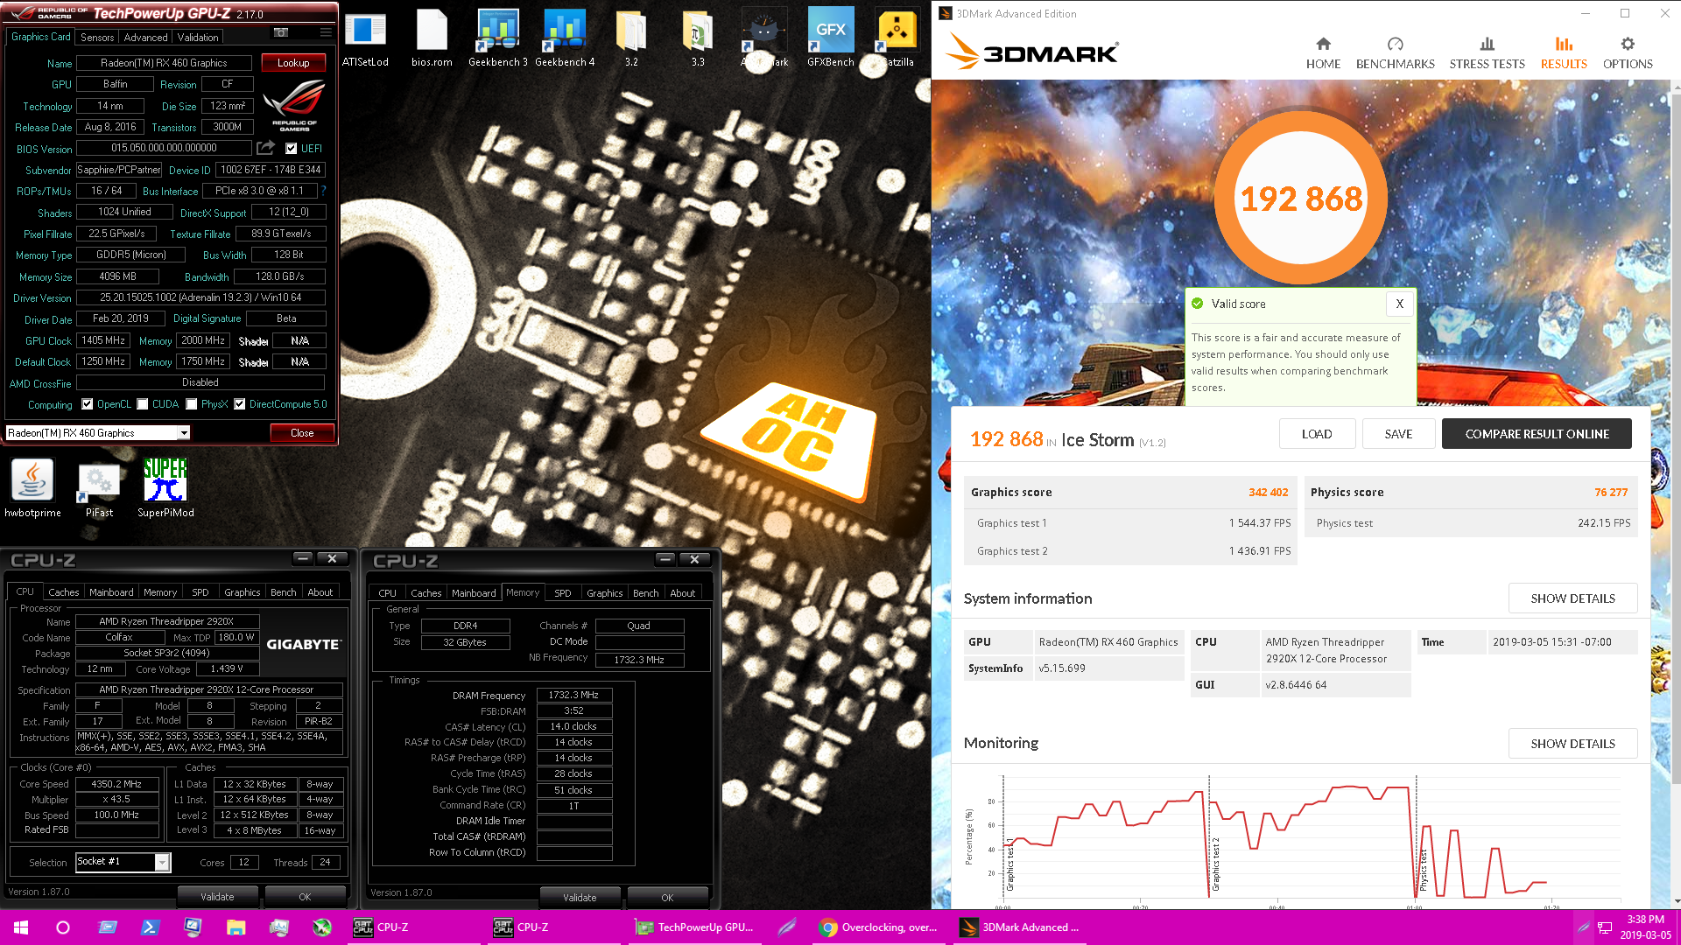The width and height of the screenshot is (1681, 945).
Task: Open 3DMark OPTIONS gear
Action: (x=1628, y=52)
